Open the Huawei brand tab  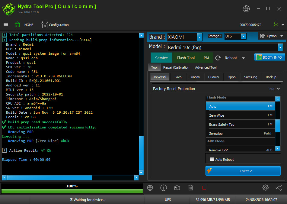(213, 77)
